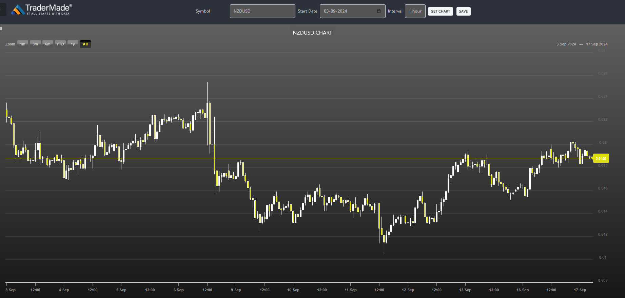
Task: Click the 3 Sep 2024 range start date
Action: [x=566, y=44]
